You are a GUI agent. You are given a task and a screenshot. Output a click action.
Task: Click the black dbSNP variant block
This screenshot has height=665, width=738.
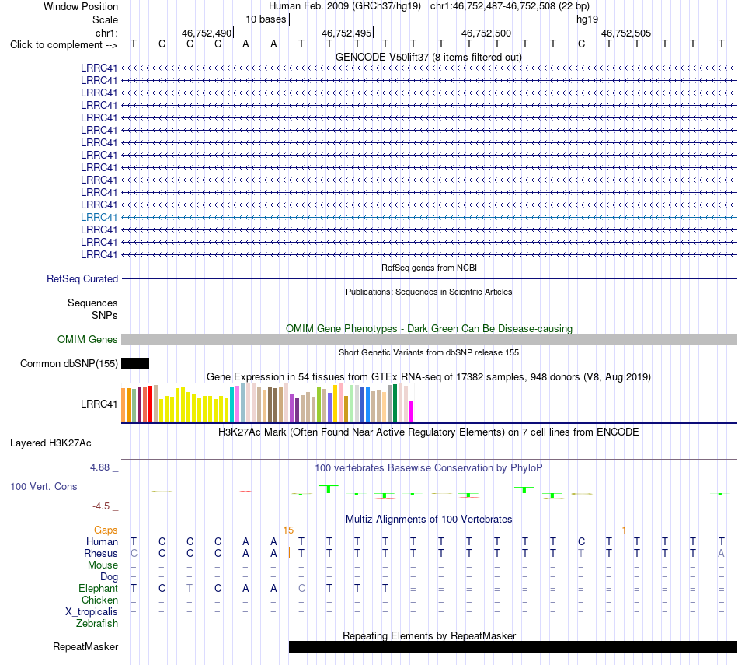coord(135,363)
